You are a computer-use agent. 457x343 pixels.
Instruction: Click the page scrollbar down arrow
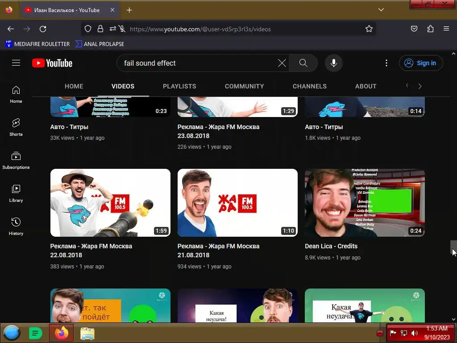[x=453, y=319]
